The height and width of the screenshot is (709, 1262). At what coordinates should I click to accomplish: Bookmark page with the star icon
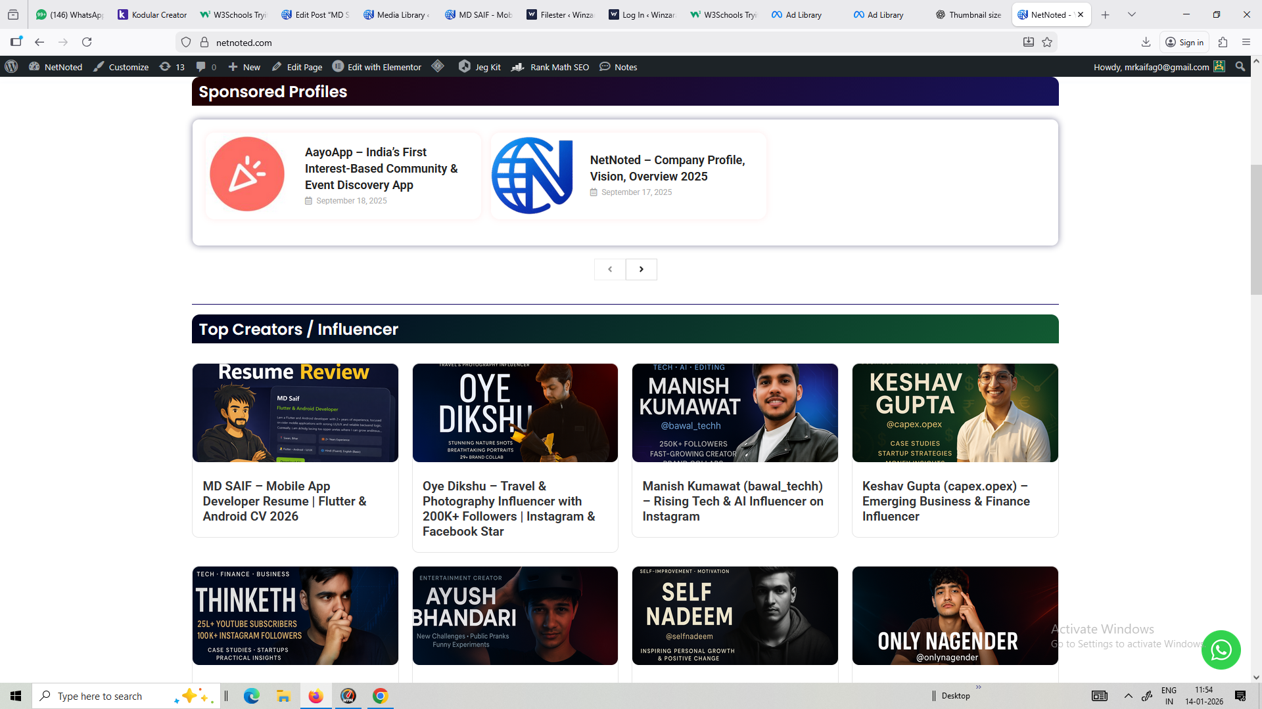[x=1047, y=43]
